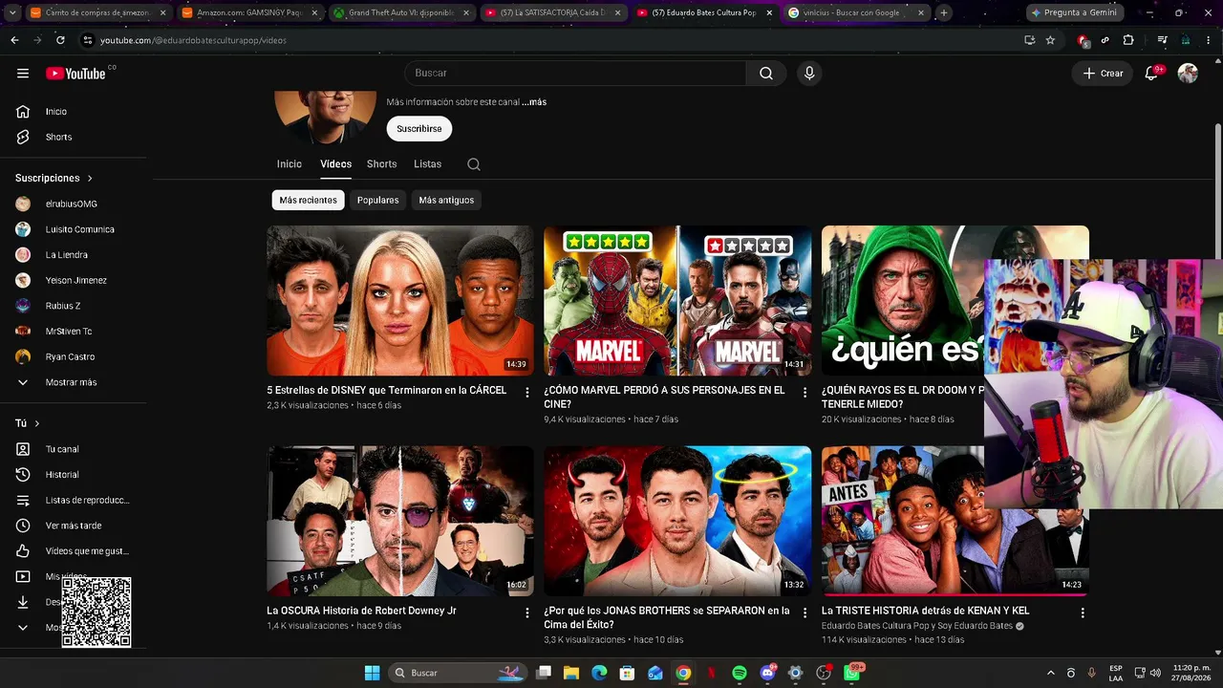Screen dimensions: 1223x688
Task: Go to YouTube home via the logo
Action: tap(75, 74)
